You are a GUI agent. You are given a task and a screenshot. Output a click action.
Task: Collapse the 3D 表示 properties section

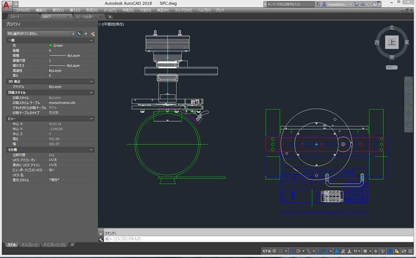click(91, 82)
